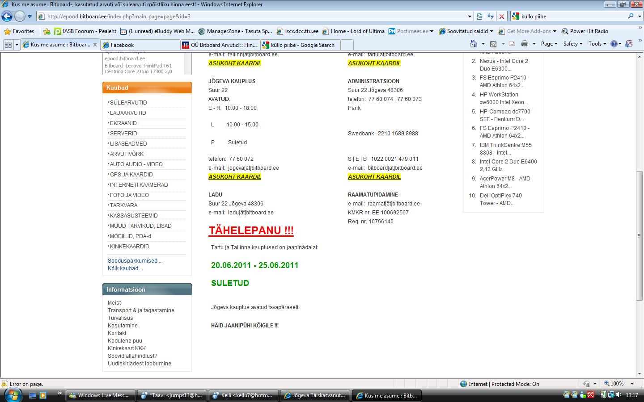Open the LAUAARVUTID category link

click(128, 113)
